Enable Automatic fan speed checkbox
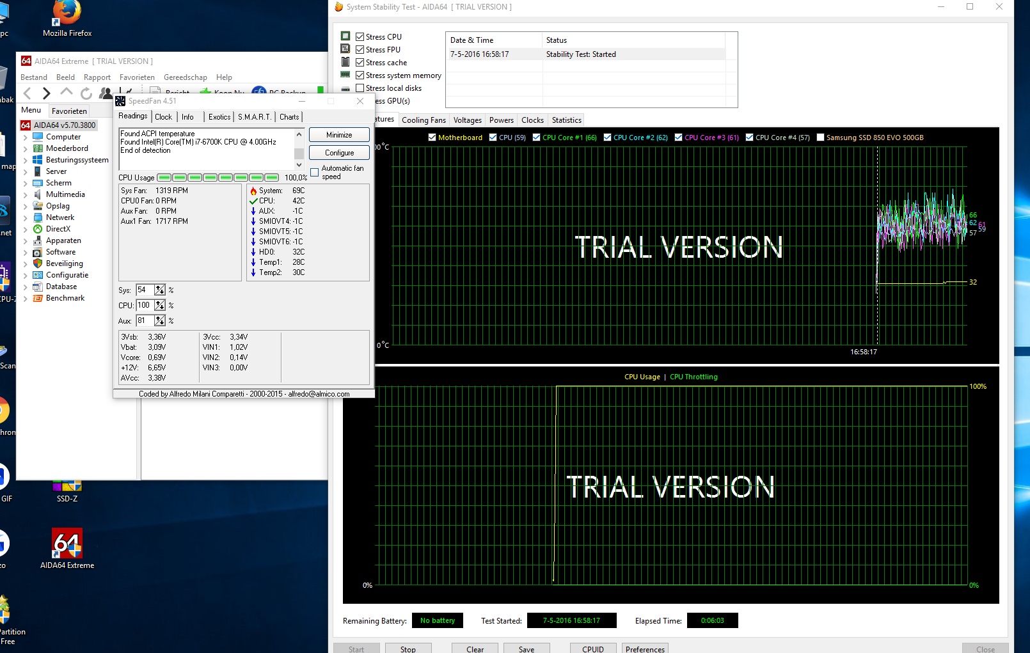The width and height of the screenshot is (1030, 653). [315, 172]
